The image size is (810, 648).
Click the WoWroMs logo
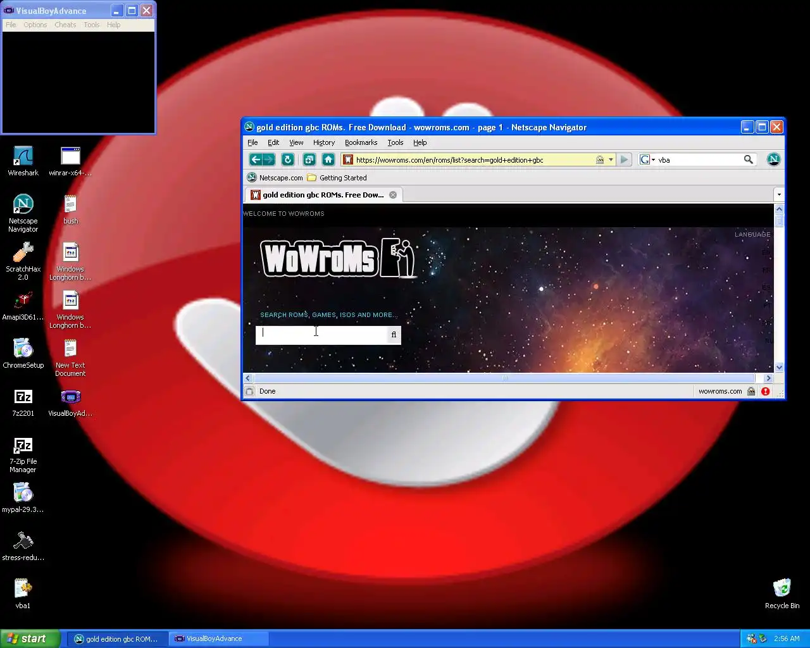click(339, 258)
